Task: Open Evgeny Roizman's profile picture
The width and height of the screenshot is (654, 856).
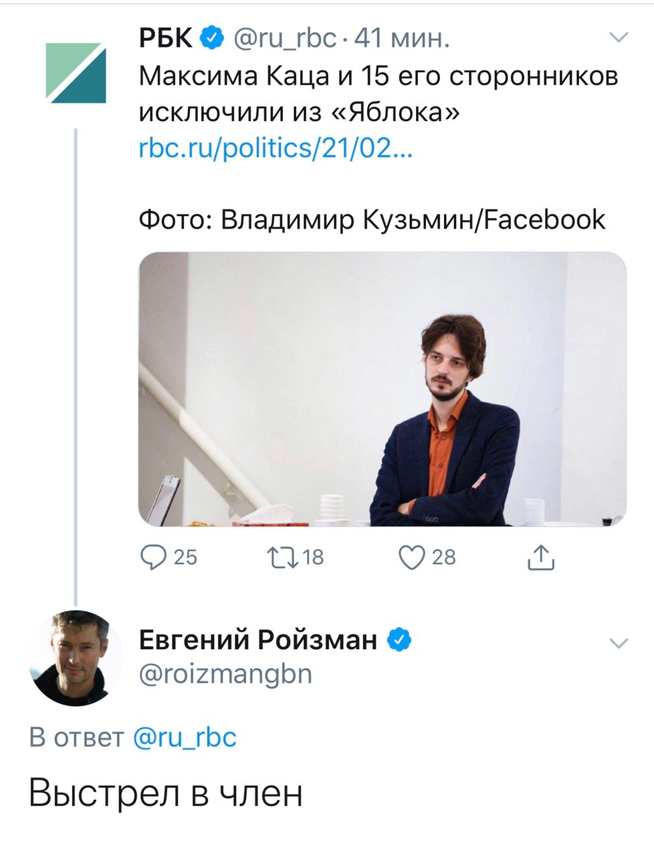Action: click(76, 657)
